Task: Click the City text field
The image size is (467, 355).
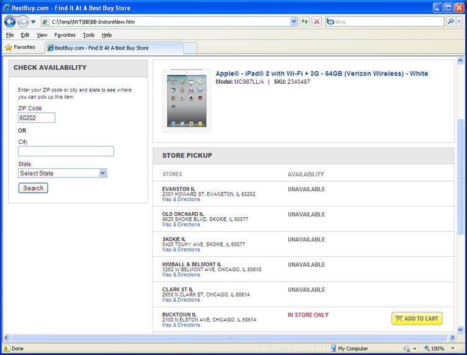Action: pos(66,151)
